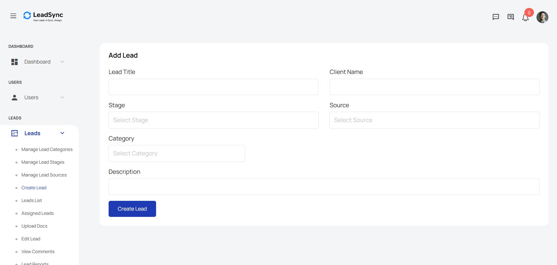Click the Dashboard grid icon
The height and width of the screenshot is (265, 557).
[x=15, y=62]
